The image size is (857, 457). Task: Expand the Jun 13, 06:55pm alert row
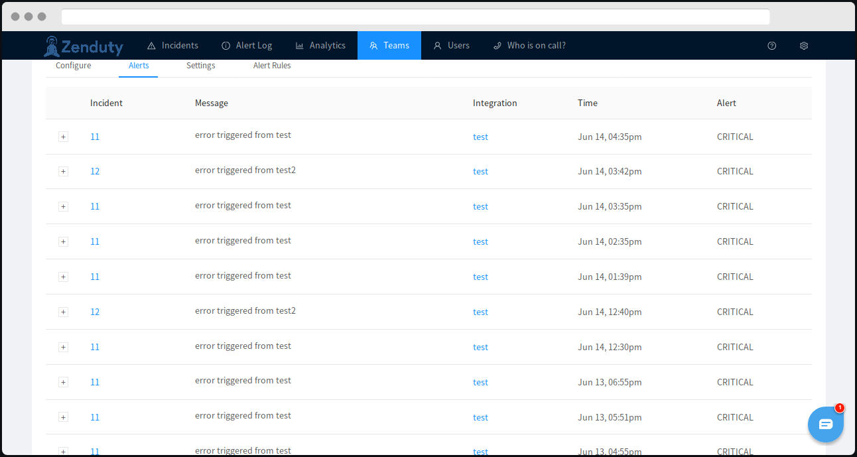pos(63,382)
